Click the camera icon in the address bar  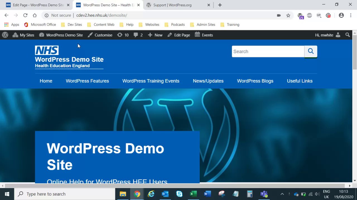pos(279,16)
